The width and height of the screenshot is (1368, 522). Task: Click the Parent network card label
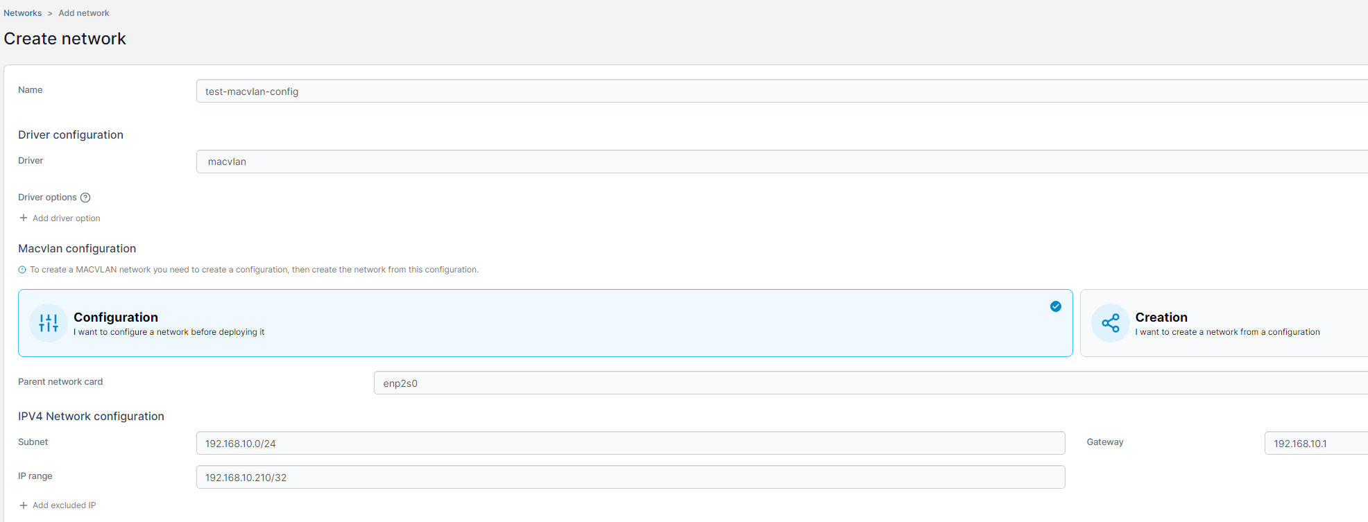60,382
